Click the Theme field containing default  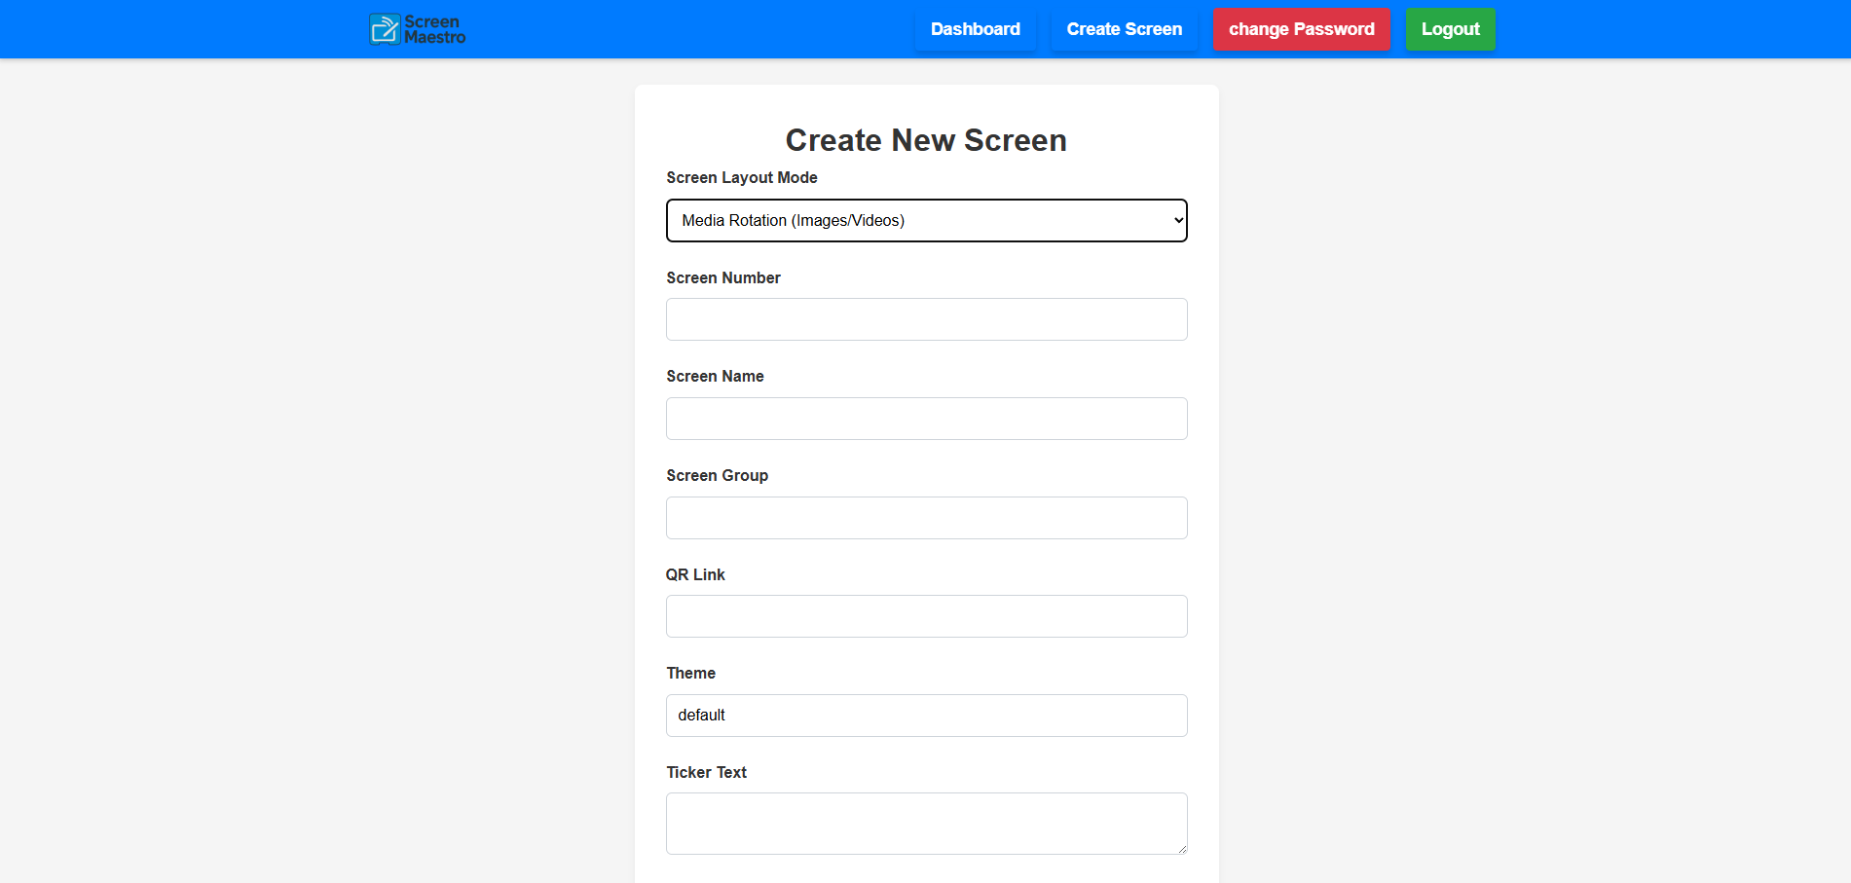tap(926, 716)
